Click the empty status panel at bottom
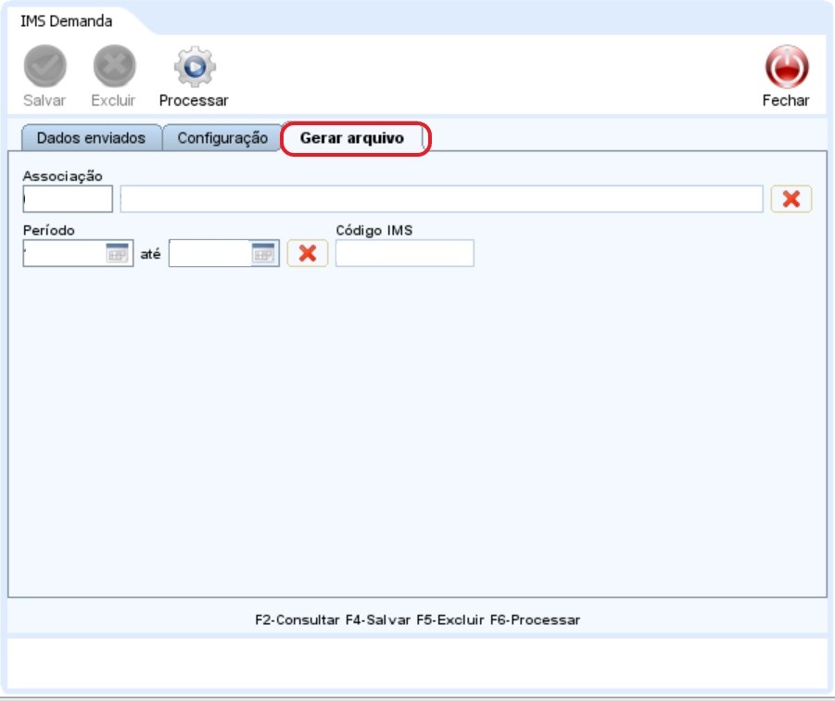 (x=417, y=662)
